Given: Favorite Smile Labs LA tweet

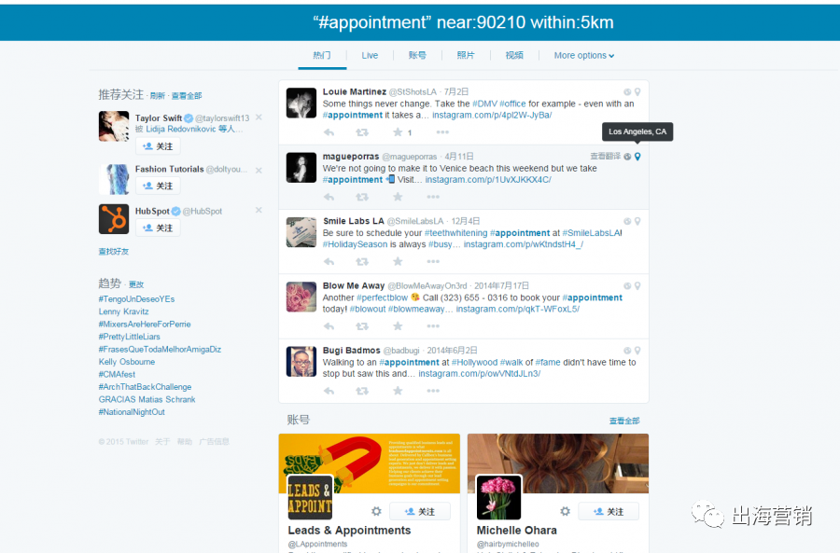Looking at the screenshot, I should point(398,262).
